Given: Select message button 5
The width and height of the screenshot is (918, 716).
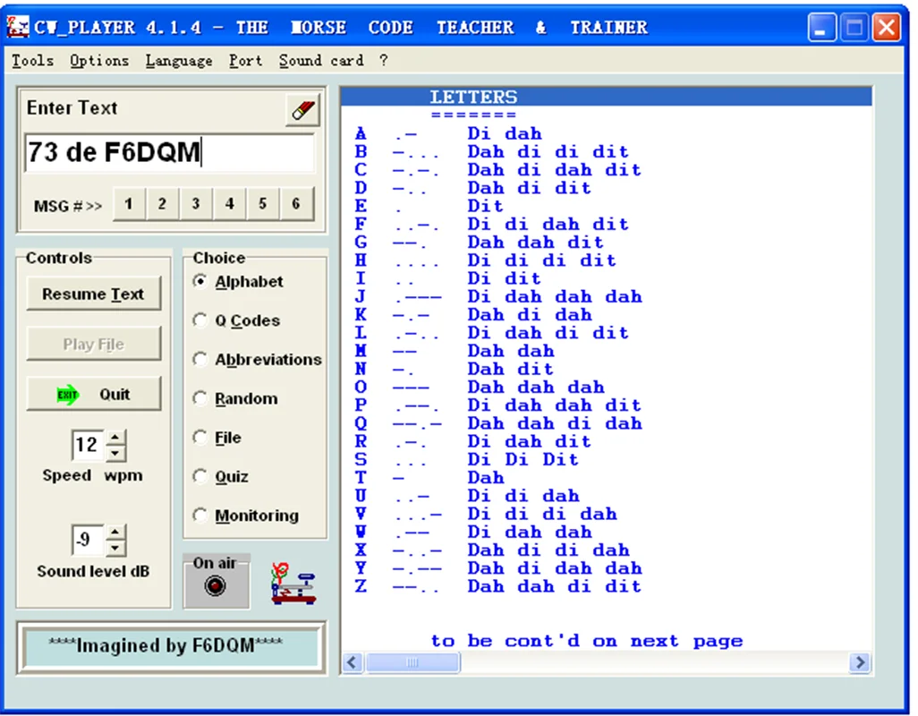Looking at the screenshot, I should (263, 204).
